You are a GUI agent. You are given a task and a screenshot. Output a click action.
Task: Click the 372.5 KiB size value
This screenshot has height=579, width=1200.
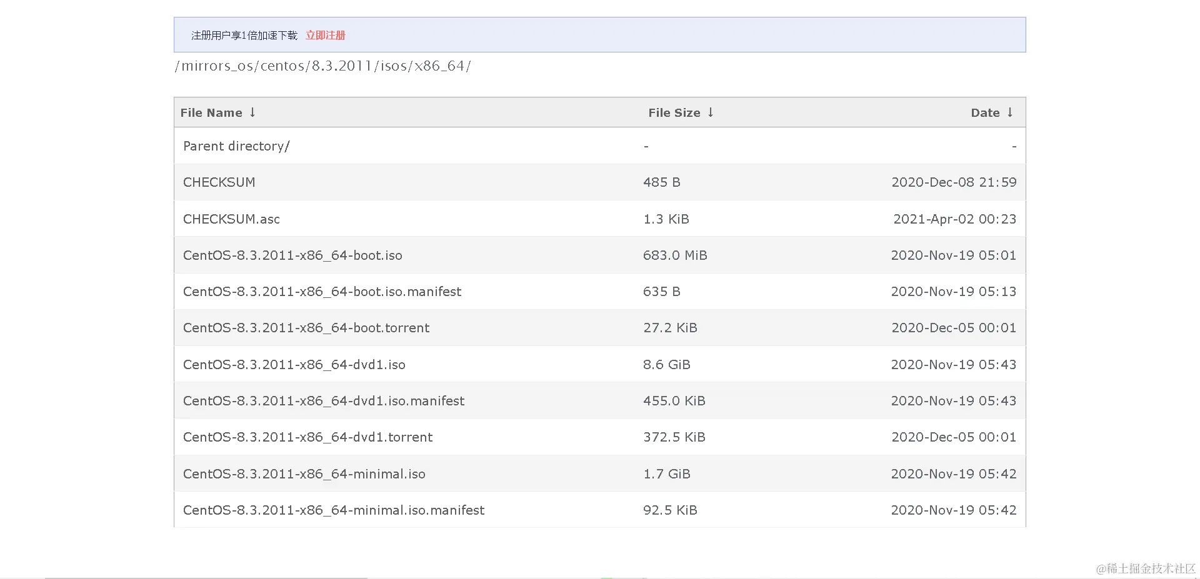pos(674,437)
